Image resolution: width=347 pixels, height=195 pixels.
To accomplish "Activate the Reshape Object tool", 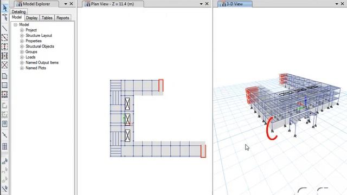I will 5,17.
